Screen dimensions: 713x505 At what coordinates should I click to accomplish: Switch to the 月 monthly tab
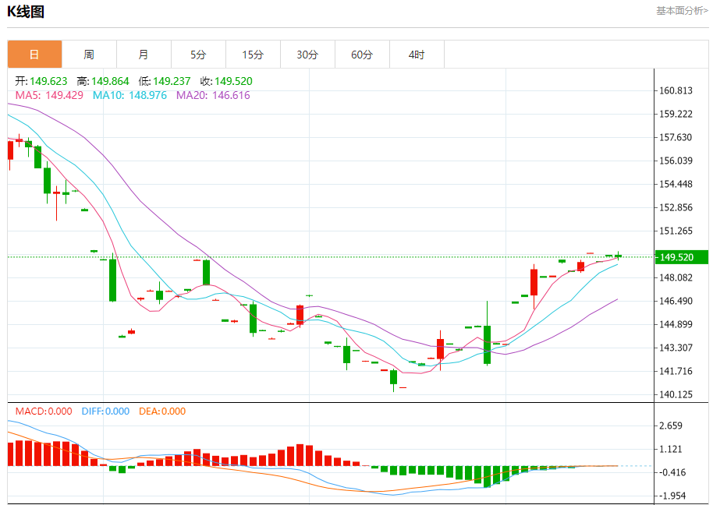tap(144, 55)
